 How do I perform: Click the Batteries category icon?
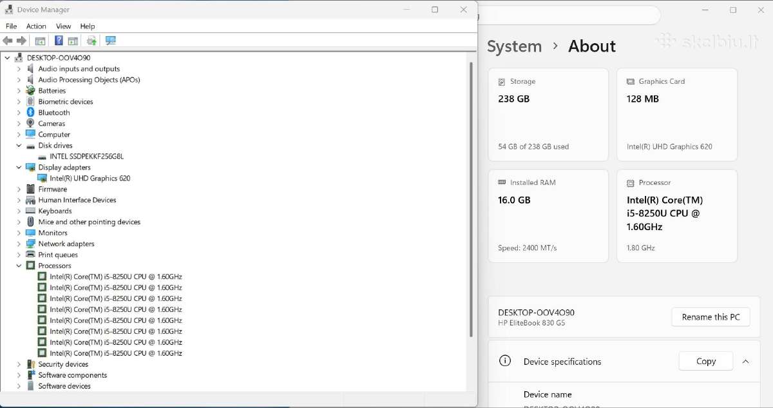[30, 90]
